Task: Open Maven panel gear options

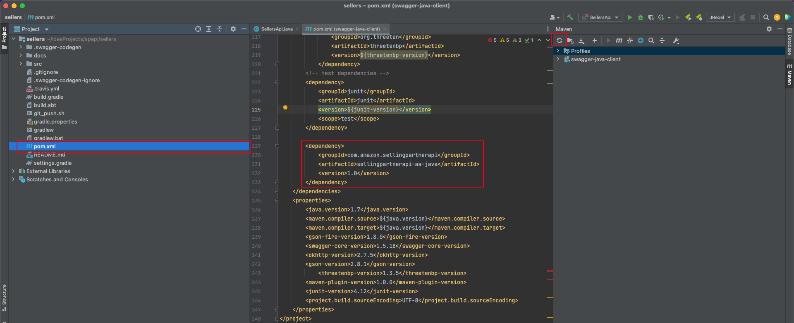Action: [x=769, y=29]
